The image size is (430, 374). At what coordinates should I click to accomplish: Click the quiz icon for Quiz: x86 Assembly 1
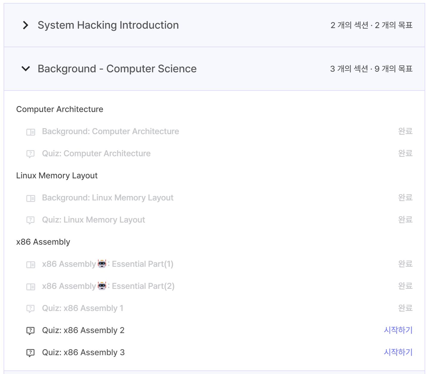[30, 309]
